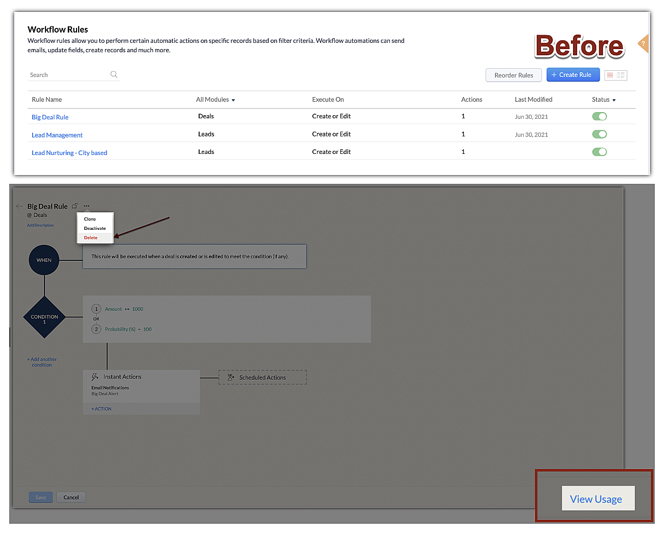Click the Create Rule button
Viewport: 663px width, 533px height.
point(572,75)
